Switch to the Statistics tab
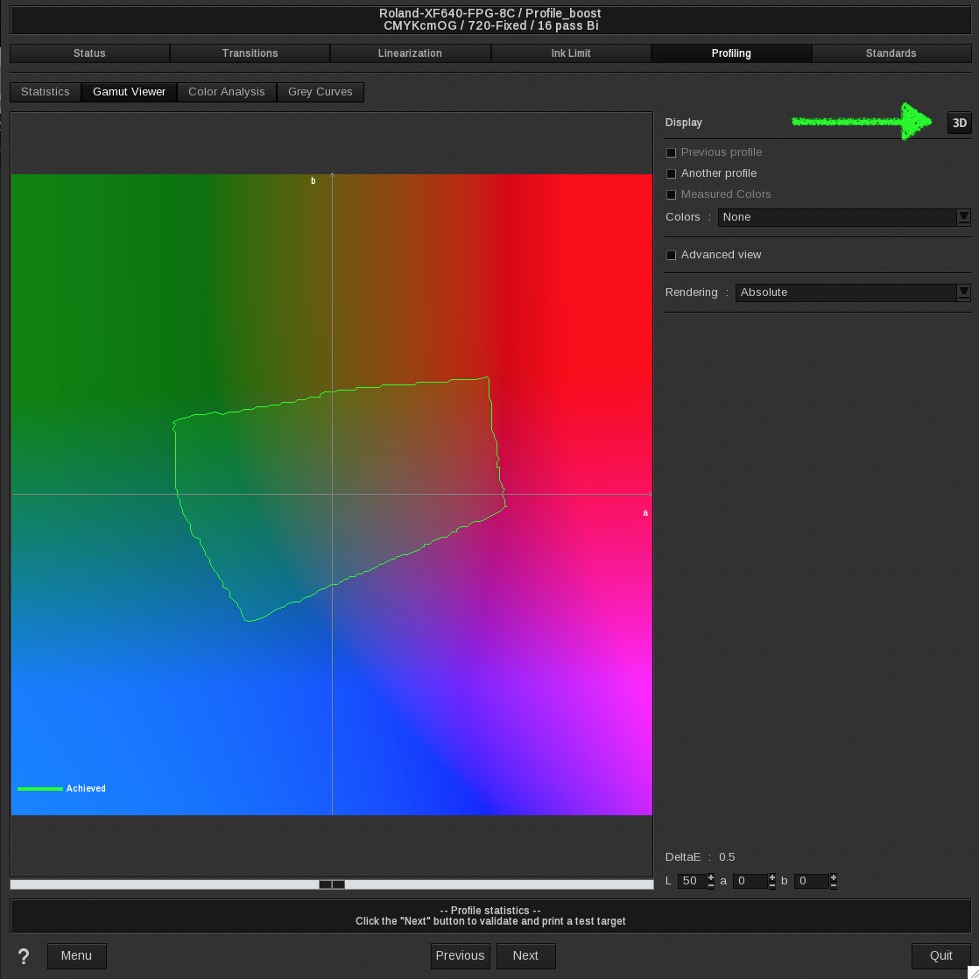The image size is (979, 979). point(45,91)
